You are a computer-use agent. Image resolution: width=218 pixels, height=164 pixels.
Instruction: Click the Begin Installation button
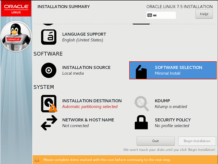click(197, 141)
